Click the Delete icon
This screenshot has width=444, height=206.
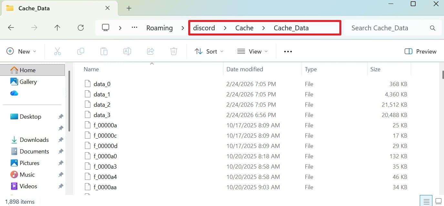click(x=174, y=51)
